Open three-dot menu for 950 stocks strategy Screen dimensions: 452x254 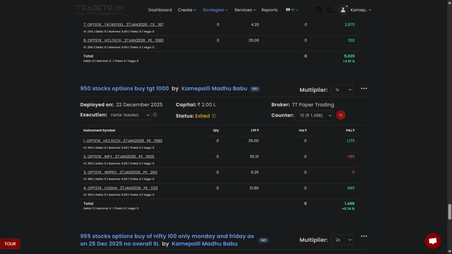(364, 89)
